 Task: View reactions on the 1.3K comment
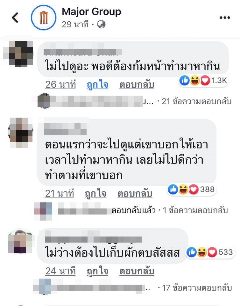(203, 80)
